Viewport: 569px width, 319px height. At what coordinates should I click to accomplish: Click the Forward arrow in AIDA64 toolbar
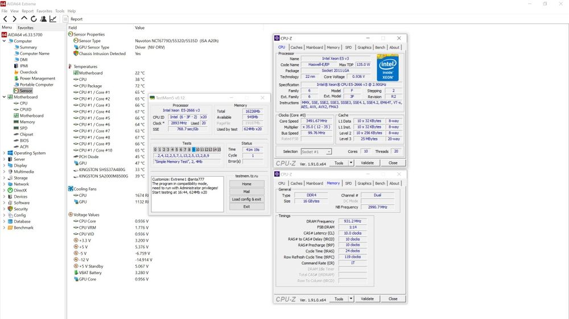pyautogui.click(x=15, y=19)
